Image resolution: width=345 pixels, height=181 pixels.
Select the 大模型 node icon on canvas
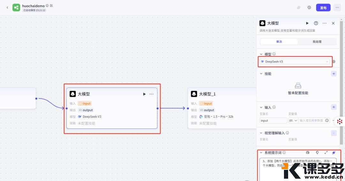pos(73,94)
